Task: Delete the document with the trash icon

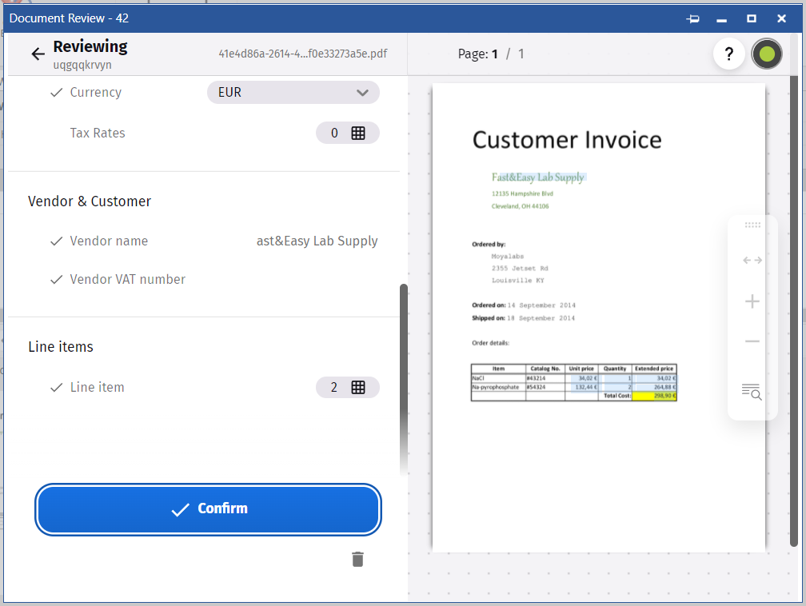Action: coord(357,559)
